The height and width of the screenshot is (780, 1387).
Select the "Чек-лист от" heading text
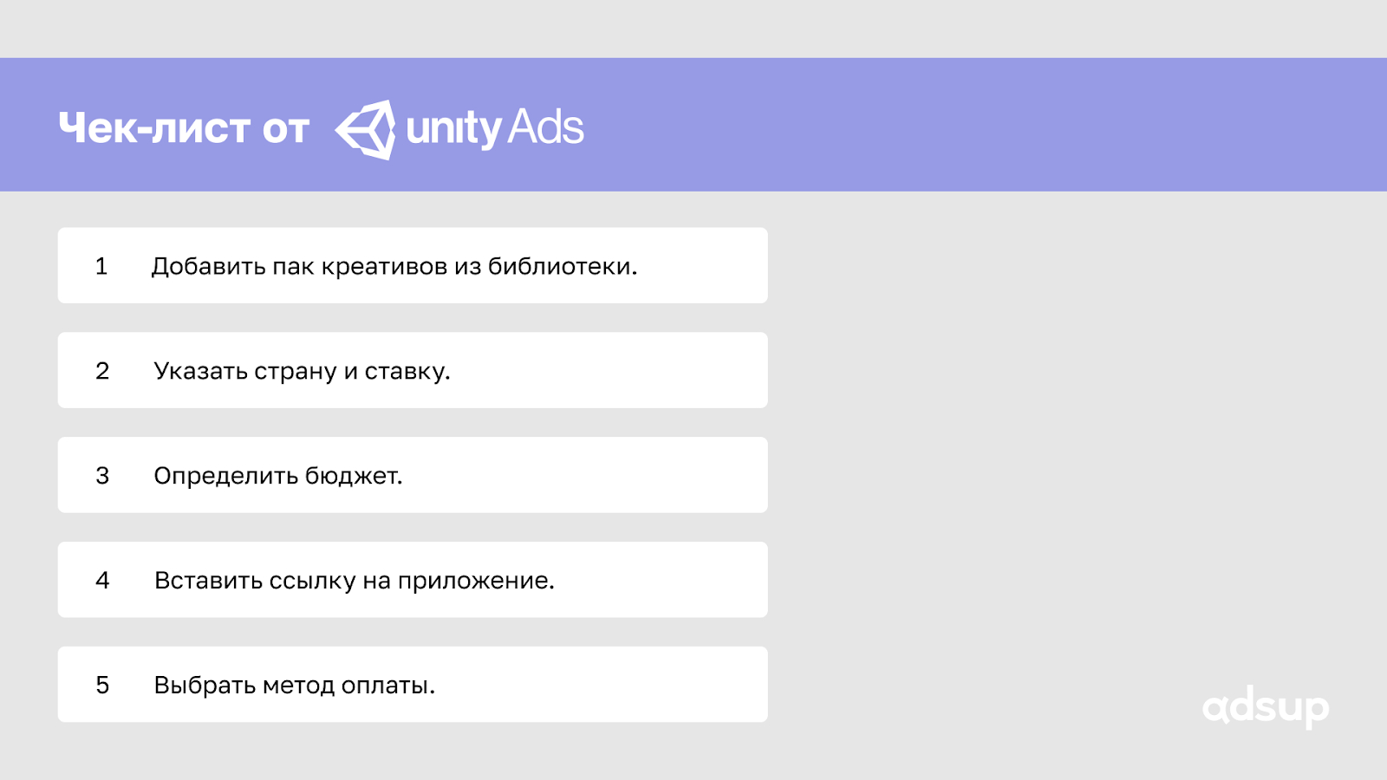184,128
